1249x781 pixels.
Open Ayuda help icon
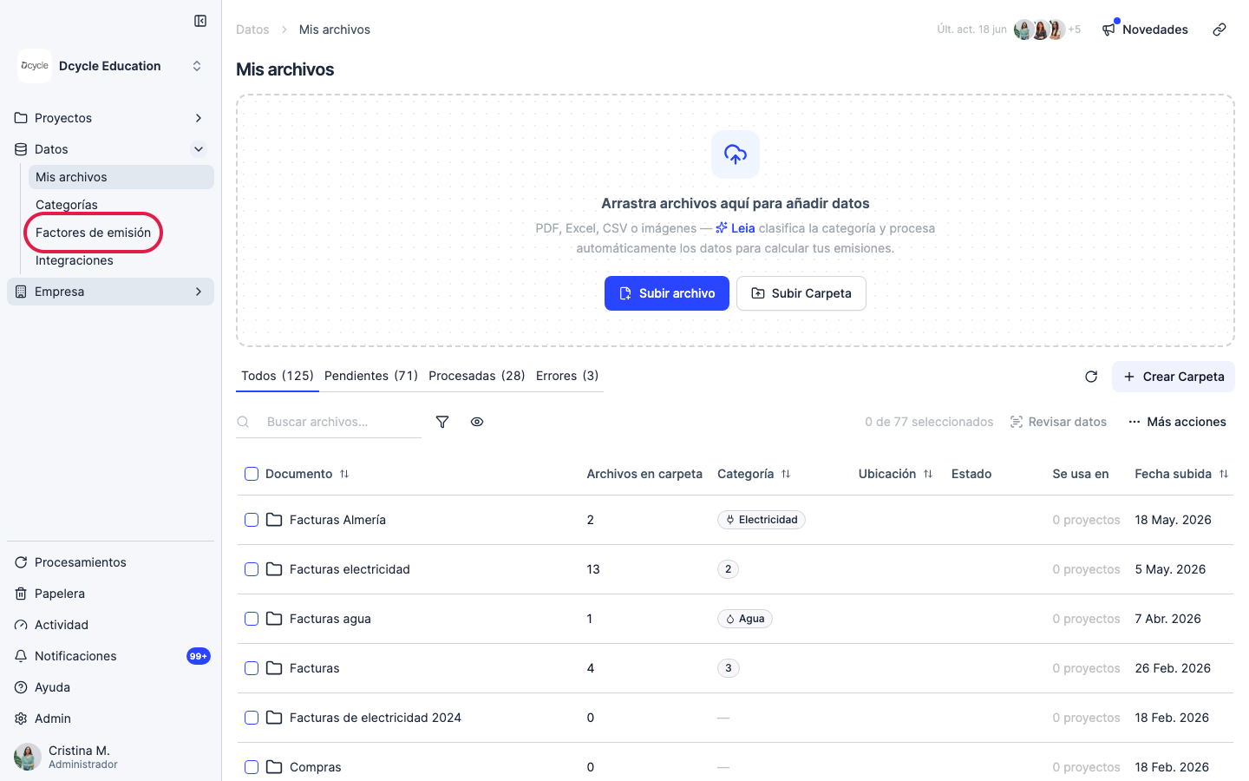tap(21, 687)
